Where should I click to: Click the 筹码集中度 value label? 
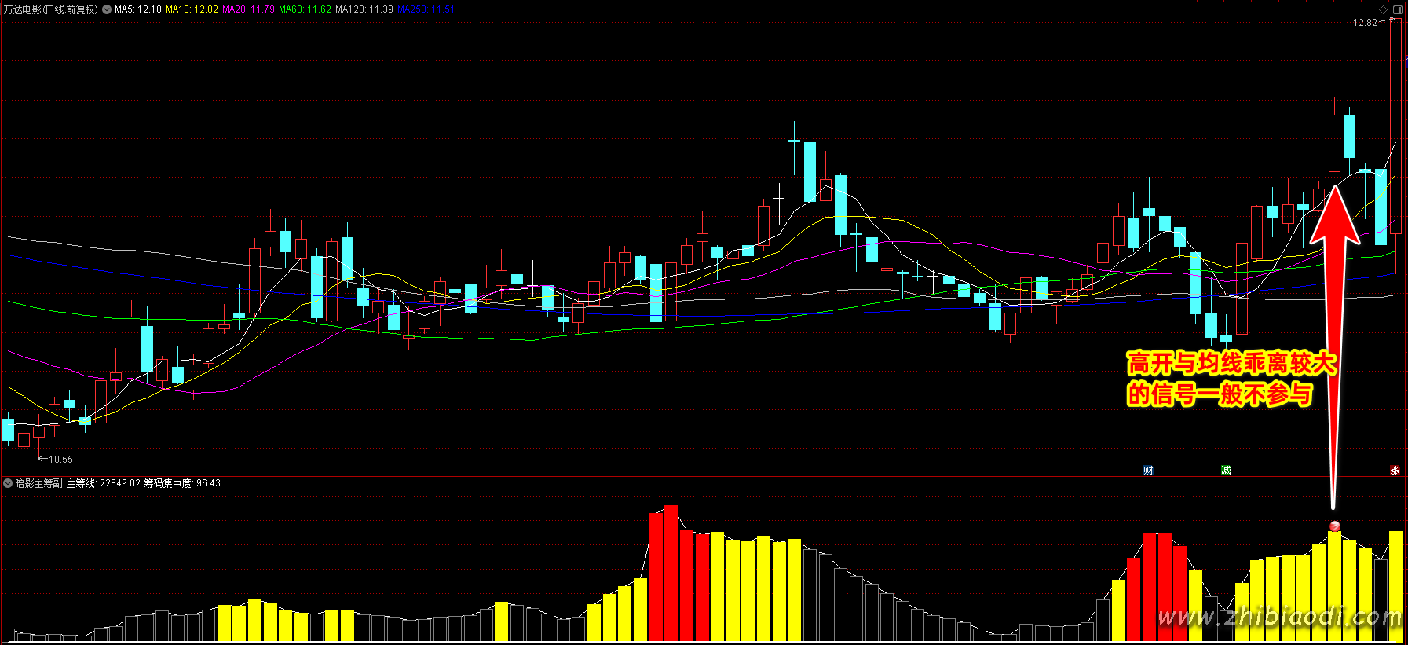[182, 483]
